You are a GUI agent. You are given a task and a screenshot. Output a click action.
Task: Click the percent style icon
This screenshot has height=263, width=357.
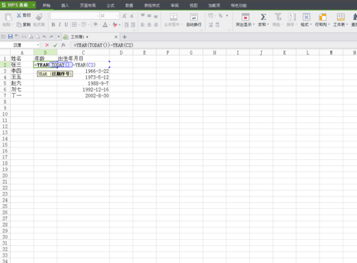220,15
